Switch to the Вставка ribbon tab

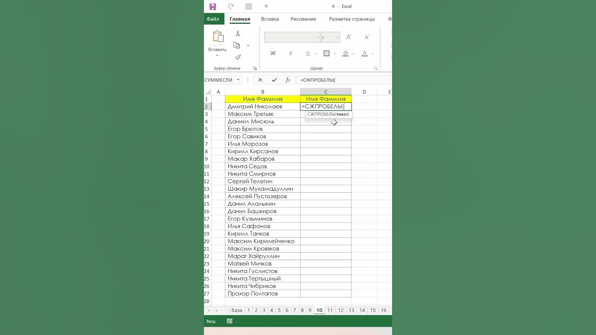tap(270, 19)
